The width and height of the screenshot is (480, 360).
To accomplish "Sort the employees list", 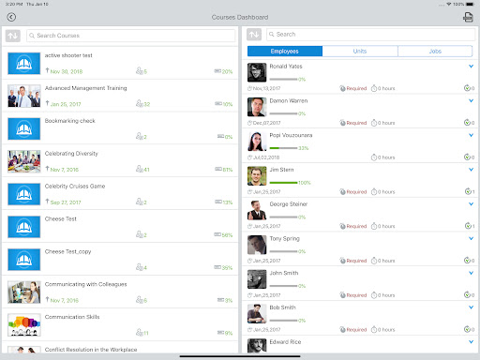I will click(254, 35).
